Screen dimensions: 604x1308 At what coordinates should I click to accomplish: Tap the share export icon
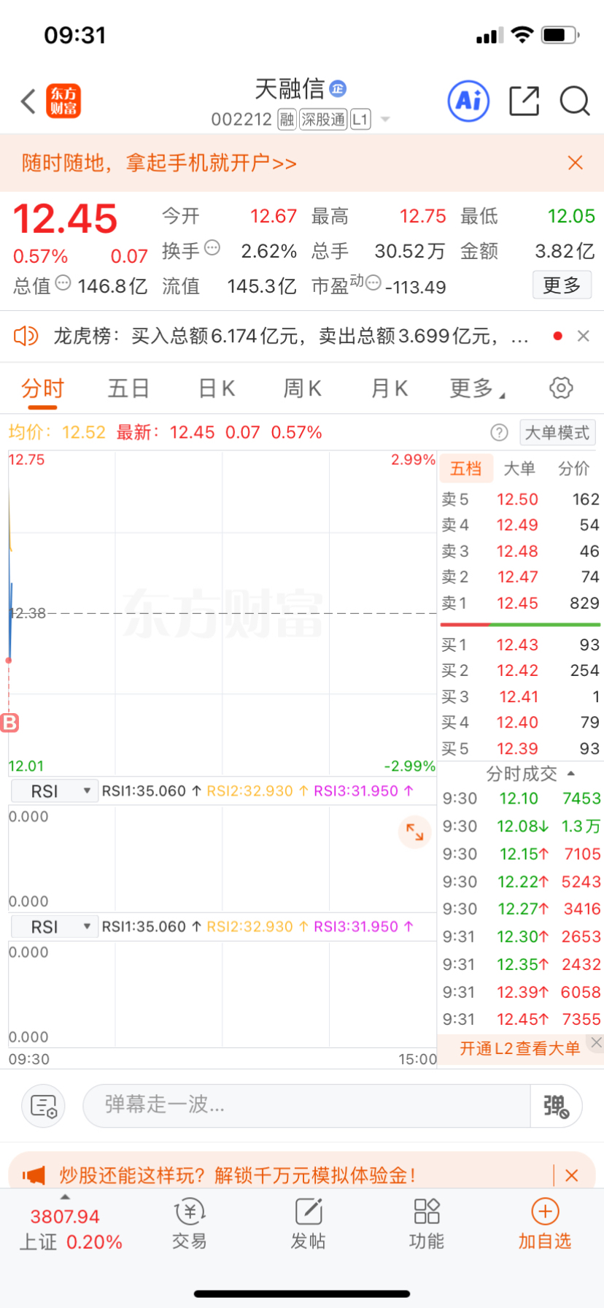524,101
